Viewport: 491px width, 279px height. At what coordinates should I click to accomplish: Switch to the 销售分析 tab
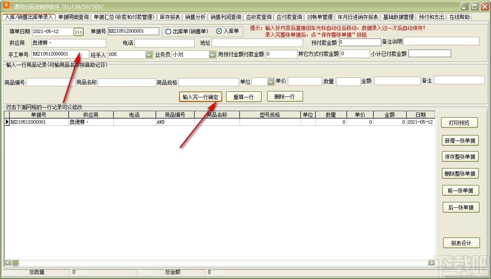(x=196, y=17)
